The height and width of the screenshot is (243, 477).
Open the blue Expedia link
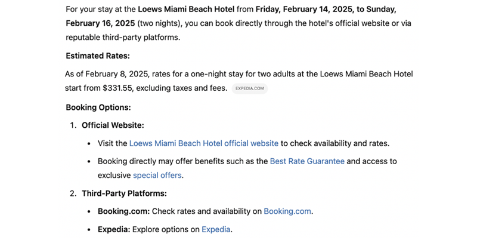[216, 229]
